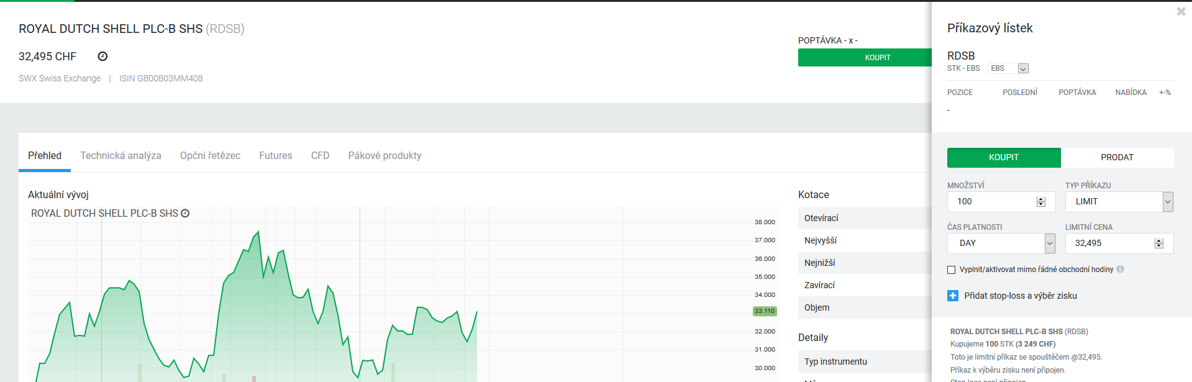
Task: Click the Přidat stop-loss a výběr zisku link
Action: click(1021, 296)
